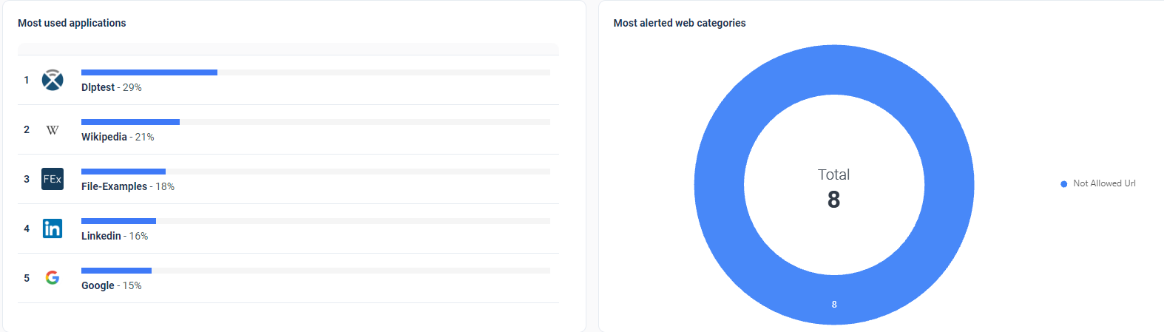
Task: Open the Wikipedia - 21% entry
Action: click(x=118, y=137)
